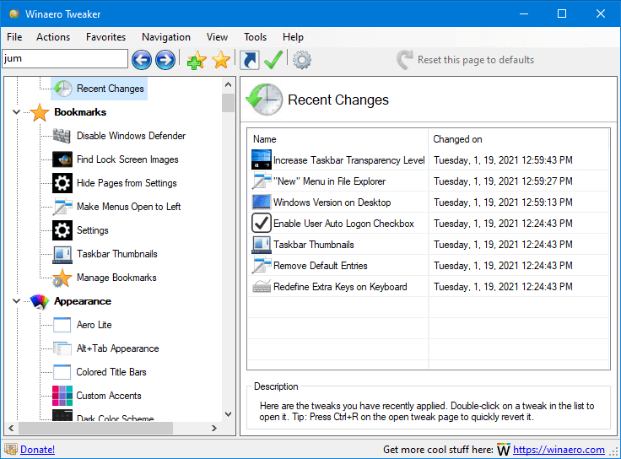Screen dimensions: 621x459
Task: Click the Donate! link
Action: click(x=37, y=450)
